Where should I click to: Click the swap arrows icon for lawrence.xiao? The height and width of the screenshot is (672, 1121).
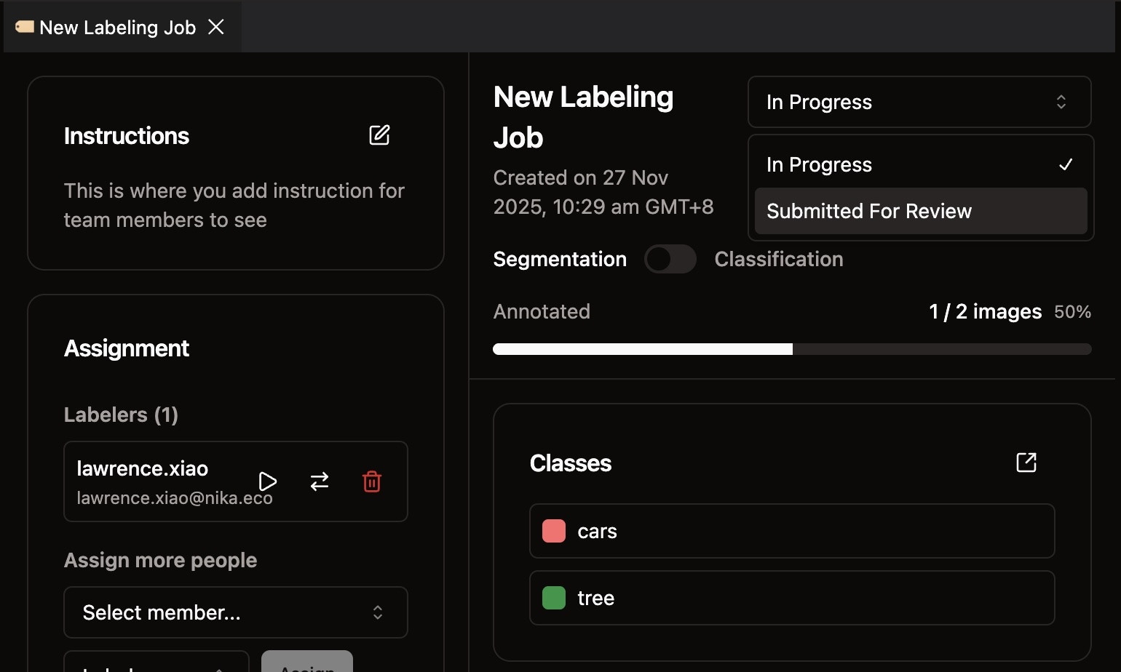[320, 481]
